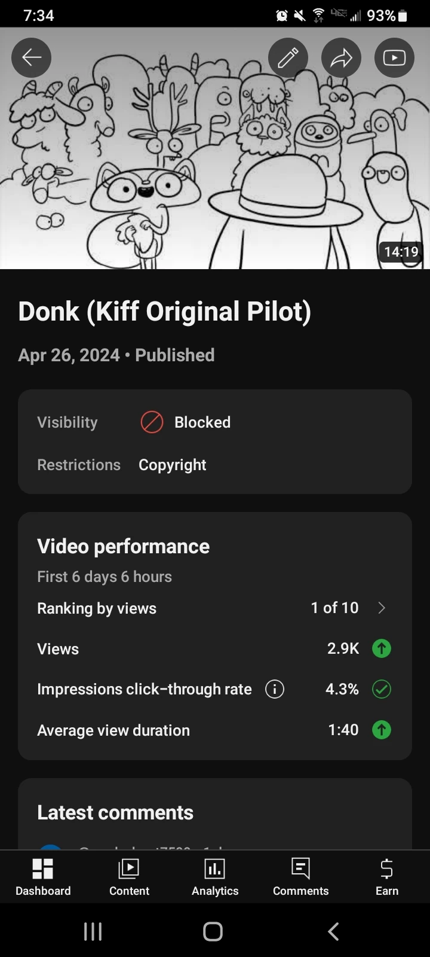
Task: Tap the 14:19 duration badge
Action: coord(401,252)
